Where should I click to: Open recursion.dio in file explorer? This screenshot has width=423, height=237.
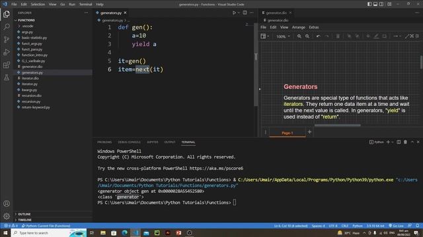tap(31, 95)
